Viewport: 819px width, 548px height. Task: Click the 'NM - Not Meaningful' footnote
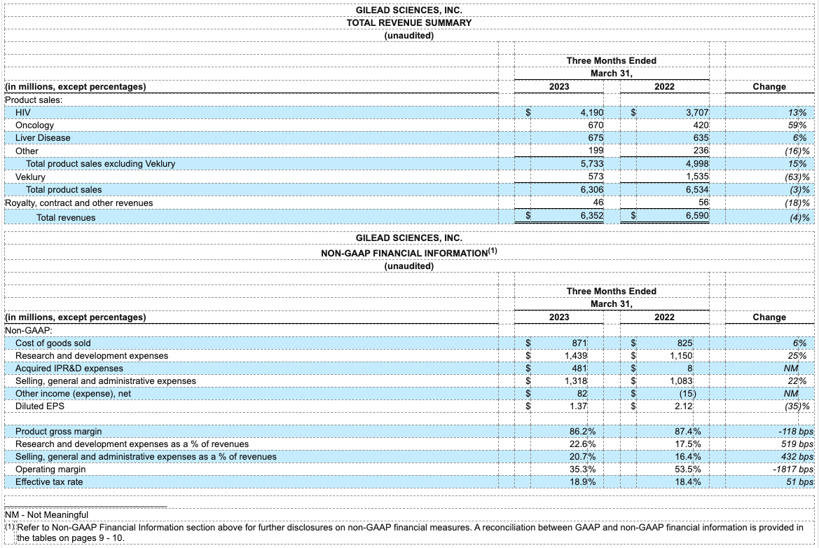point(46,514)
